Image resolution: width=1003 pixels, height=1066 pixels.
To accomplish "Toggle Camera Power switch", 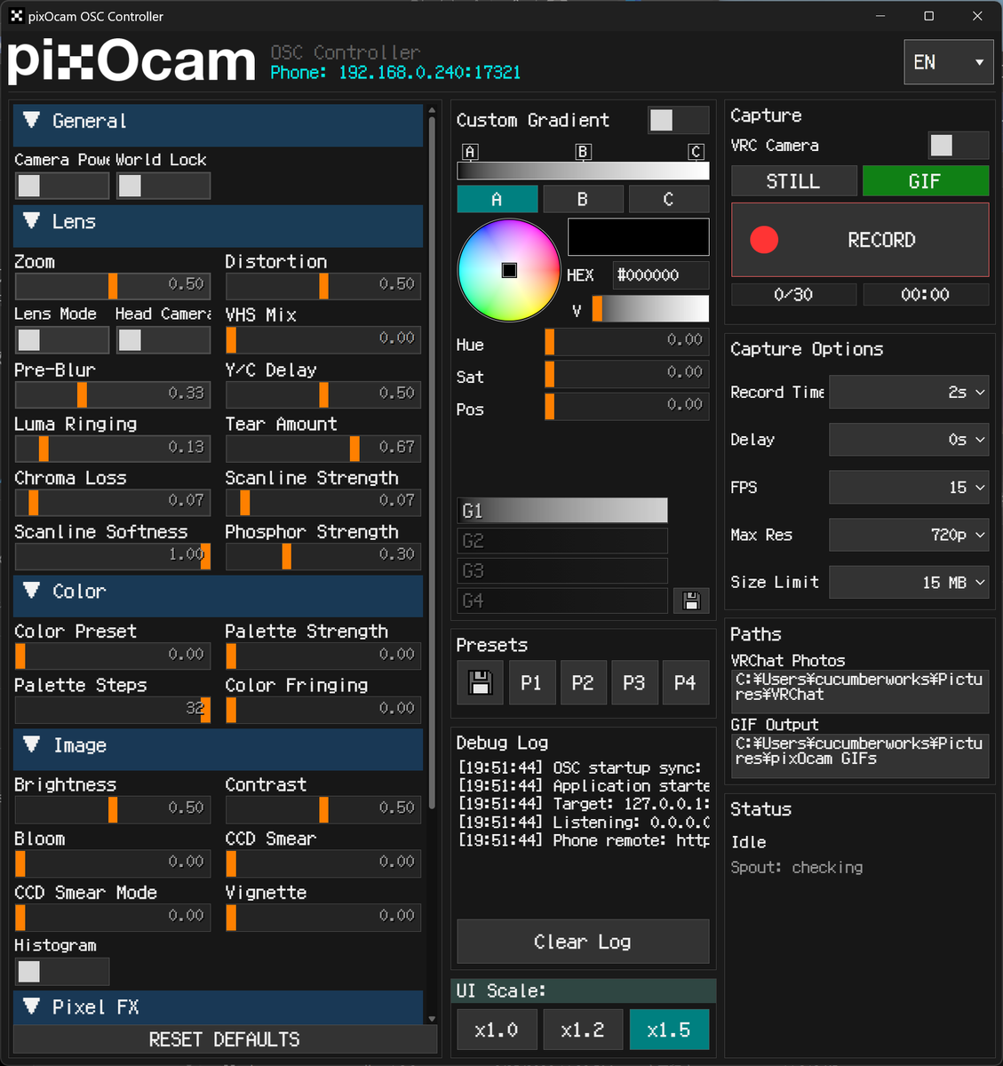I will 61,186.
